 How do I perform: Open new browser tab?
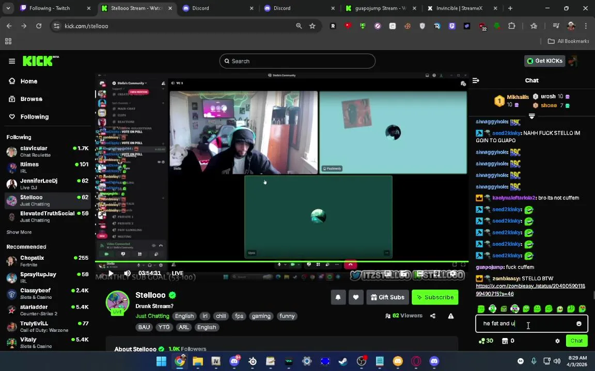510,8
